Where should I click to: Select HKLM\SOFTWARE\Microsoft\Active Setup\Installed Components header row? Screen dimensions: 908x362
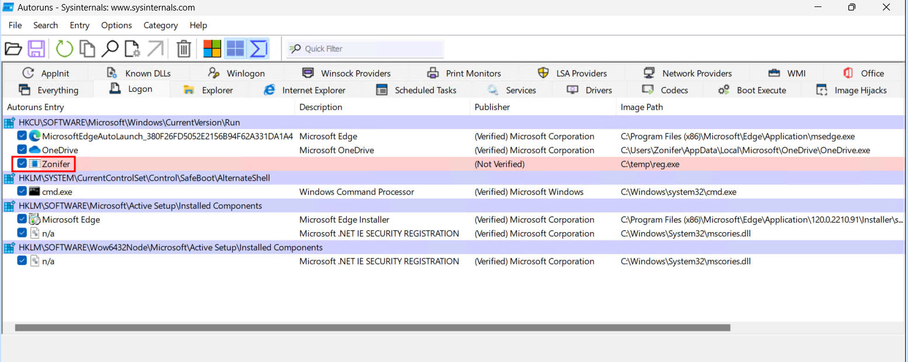453,206
